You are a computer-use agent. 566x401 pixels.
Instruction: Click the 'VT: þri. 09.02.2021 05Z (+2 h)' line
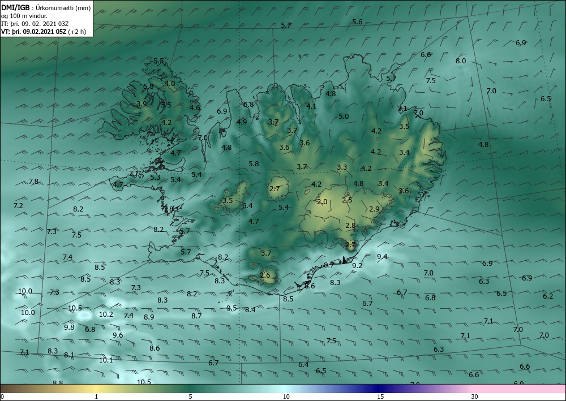pyautogui.click(x=44, y=31)
